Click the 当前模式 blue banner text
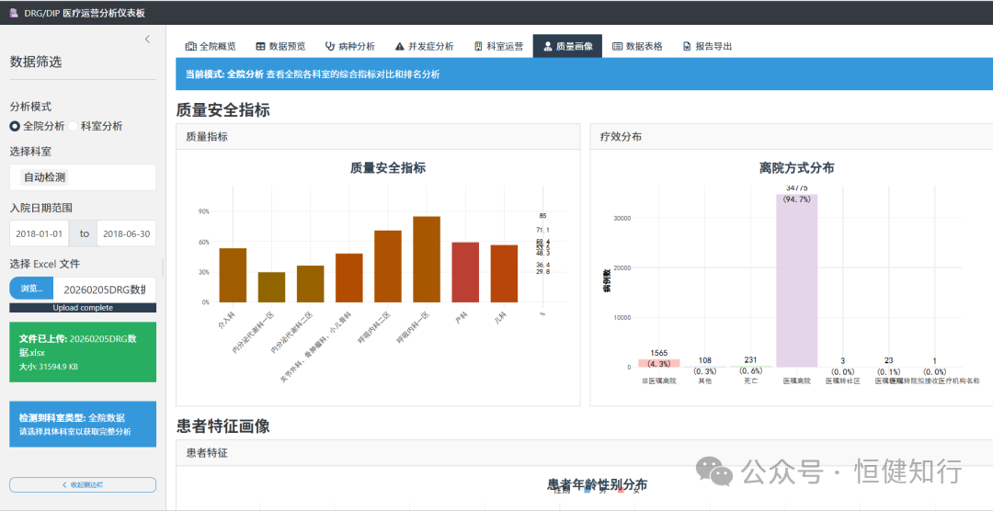 [313, 74]
